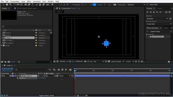This screenshot has width=173, height=97.
Task: Select the Puppet Pin tool
Action: [52, 5]
